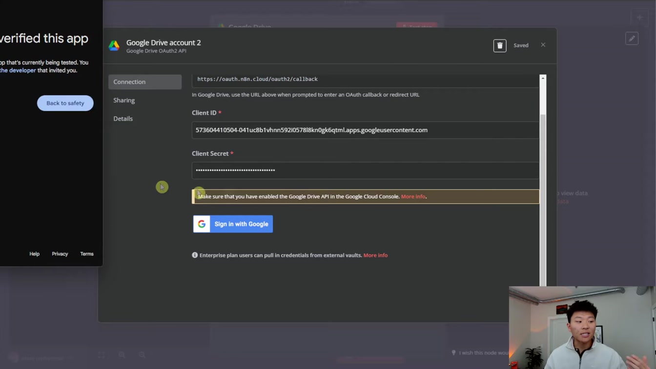This screenshot has height=369, width=656.
Task: Click into the Client ID field
Action: (x=365, y=130)
